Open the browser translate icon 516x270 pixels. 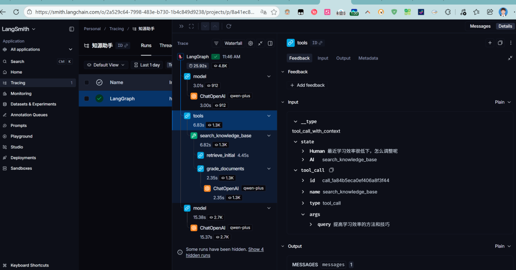point(263,12)
